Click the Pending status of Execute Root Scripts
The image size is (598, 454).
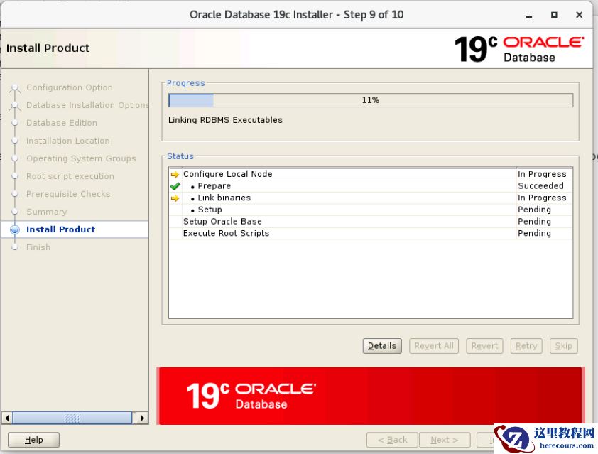534,233
